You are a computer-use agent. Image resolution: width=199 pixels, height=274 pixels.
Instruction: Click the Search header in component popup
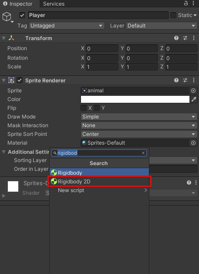pyautogui.click(x=99, y=163)
